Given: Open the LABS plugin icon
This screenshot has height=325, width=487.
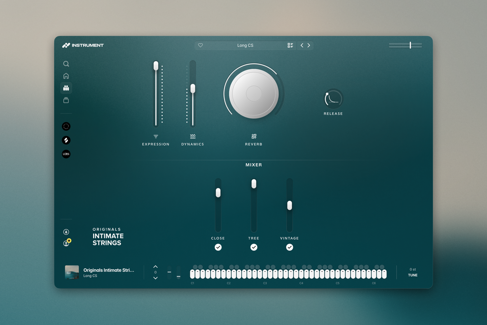Looking at the screenshot, I should click(x=66, y=154).
